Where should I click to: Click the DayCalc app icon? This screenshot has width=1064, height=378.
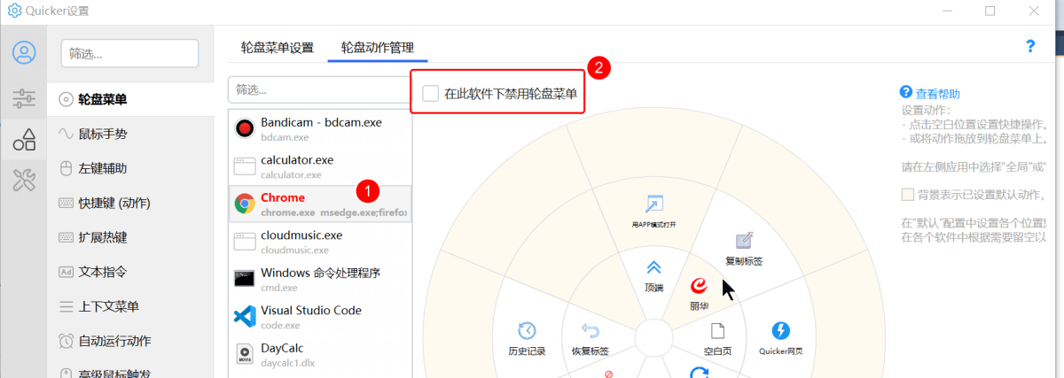tap(245, 355)
